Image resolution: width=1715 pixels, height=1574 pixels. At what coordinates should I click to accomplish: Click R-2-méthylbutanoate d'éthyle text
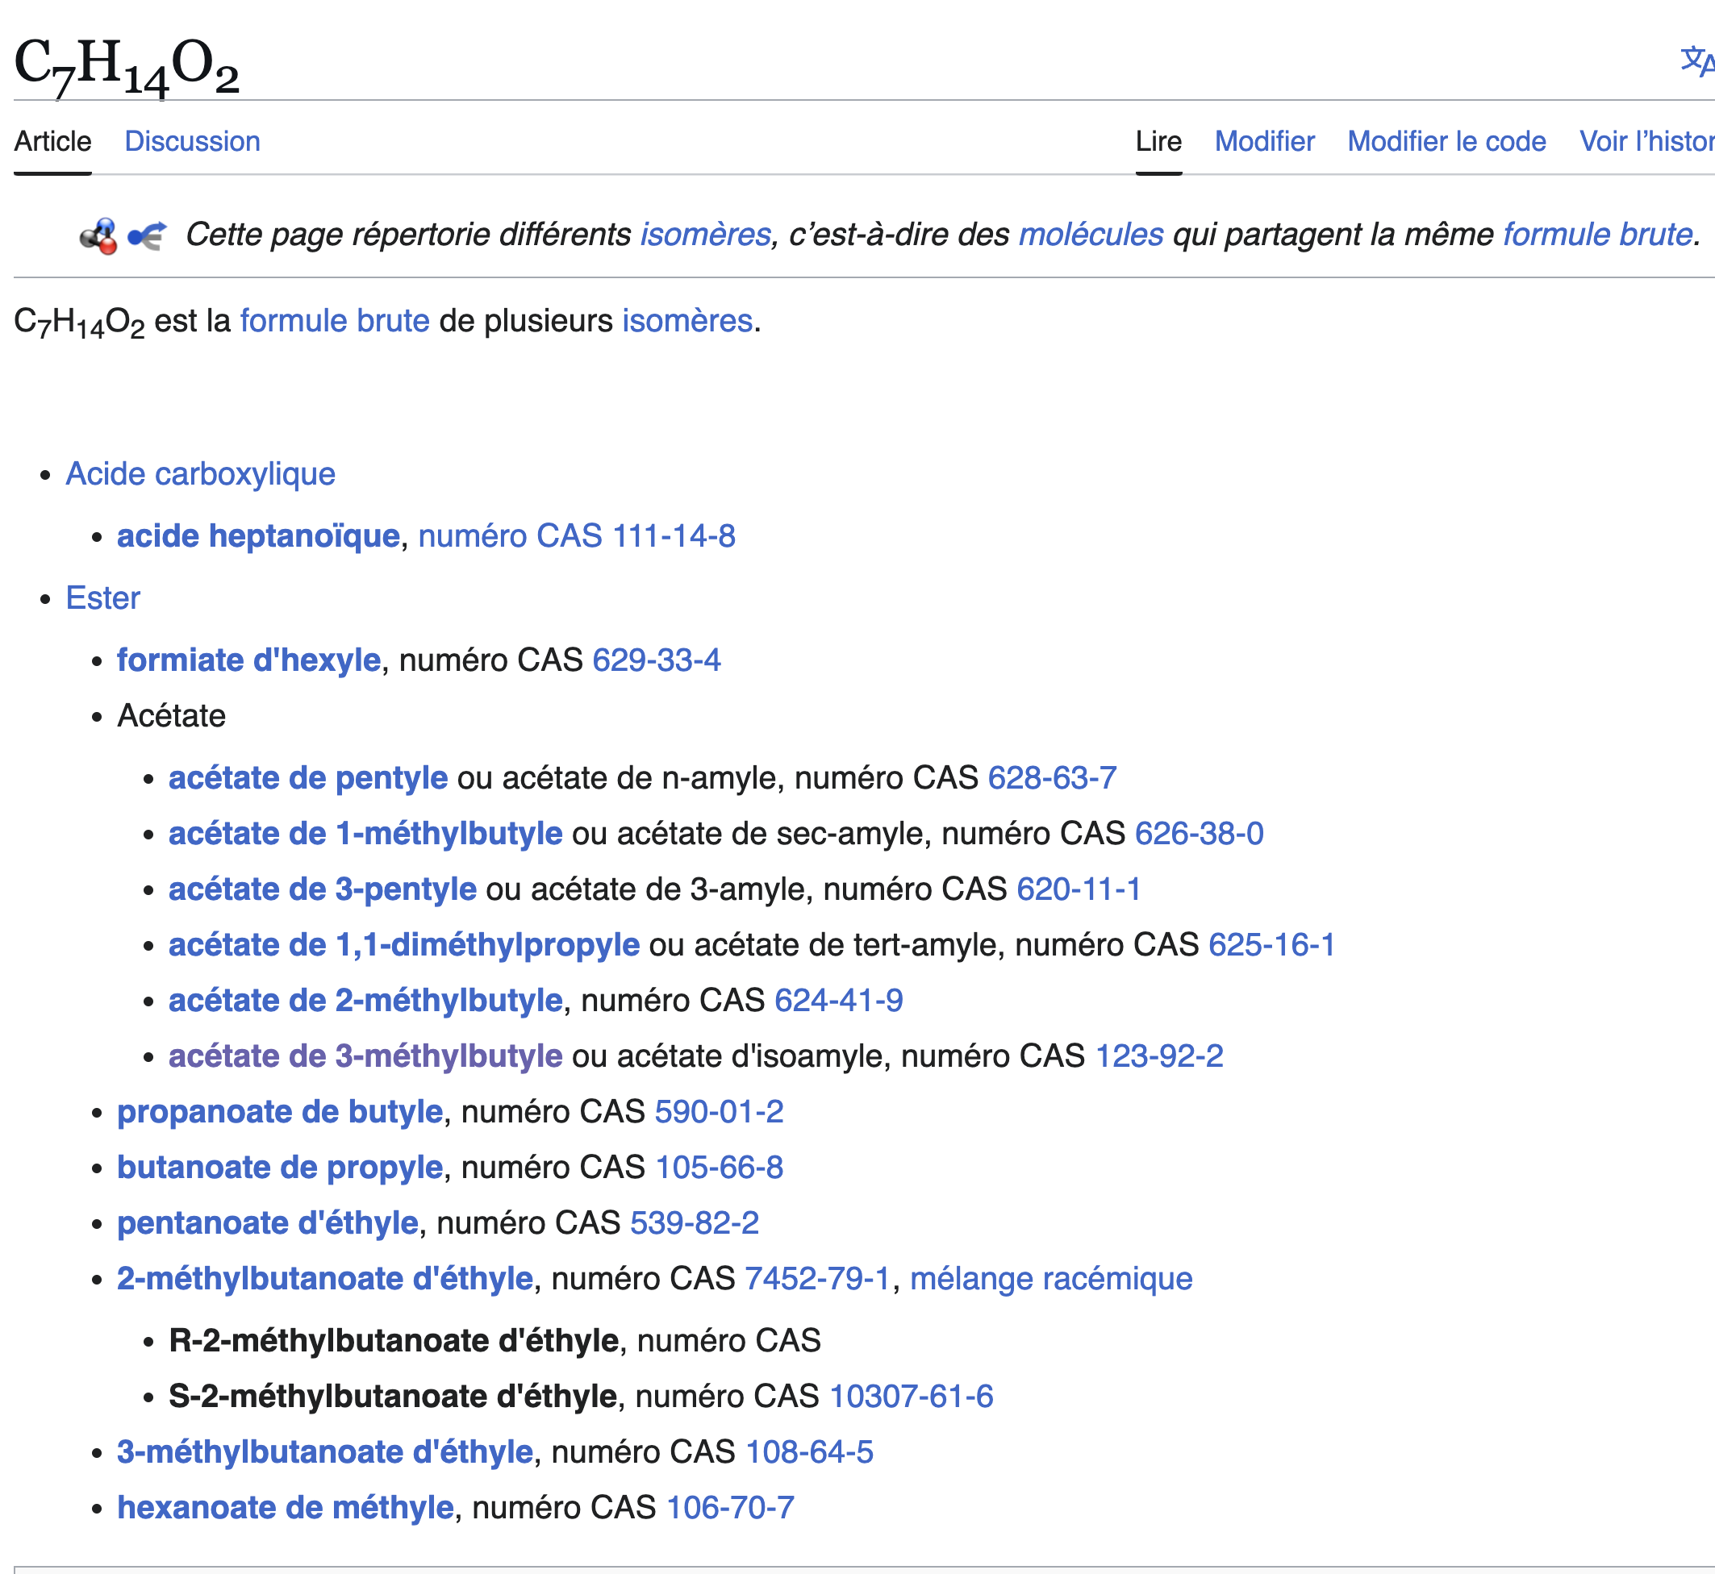pyautogui.click(x=394, y=1342)
